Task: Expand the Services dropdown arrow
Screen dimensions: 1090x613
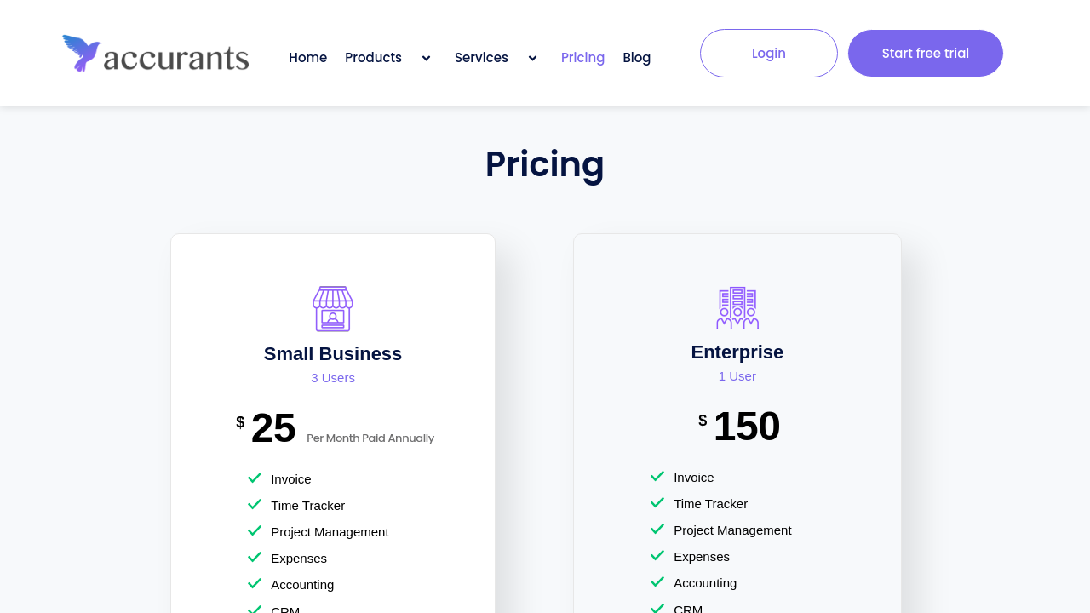Action: [x=532, y=58]
